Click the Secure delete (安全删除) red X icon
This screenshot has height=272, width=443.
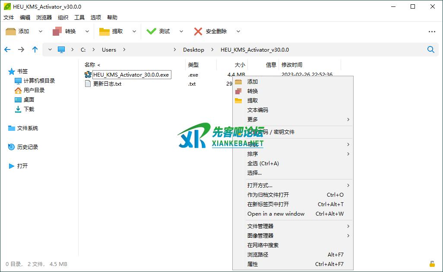pos(198,31)
